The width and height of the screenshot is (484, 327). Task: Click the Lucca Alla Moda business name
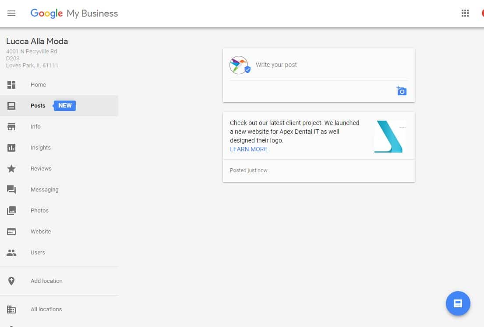coord(37,41)
